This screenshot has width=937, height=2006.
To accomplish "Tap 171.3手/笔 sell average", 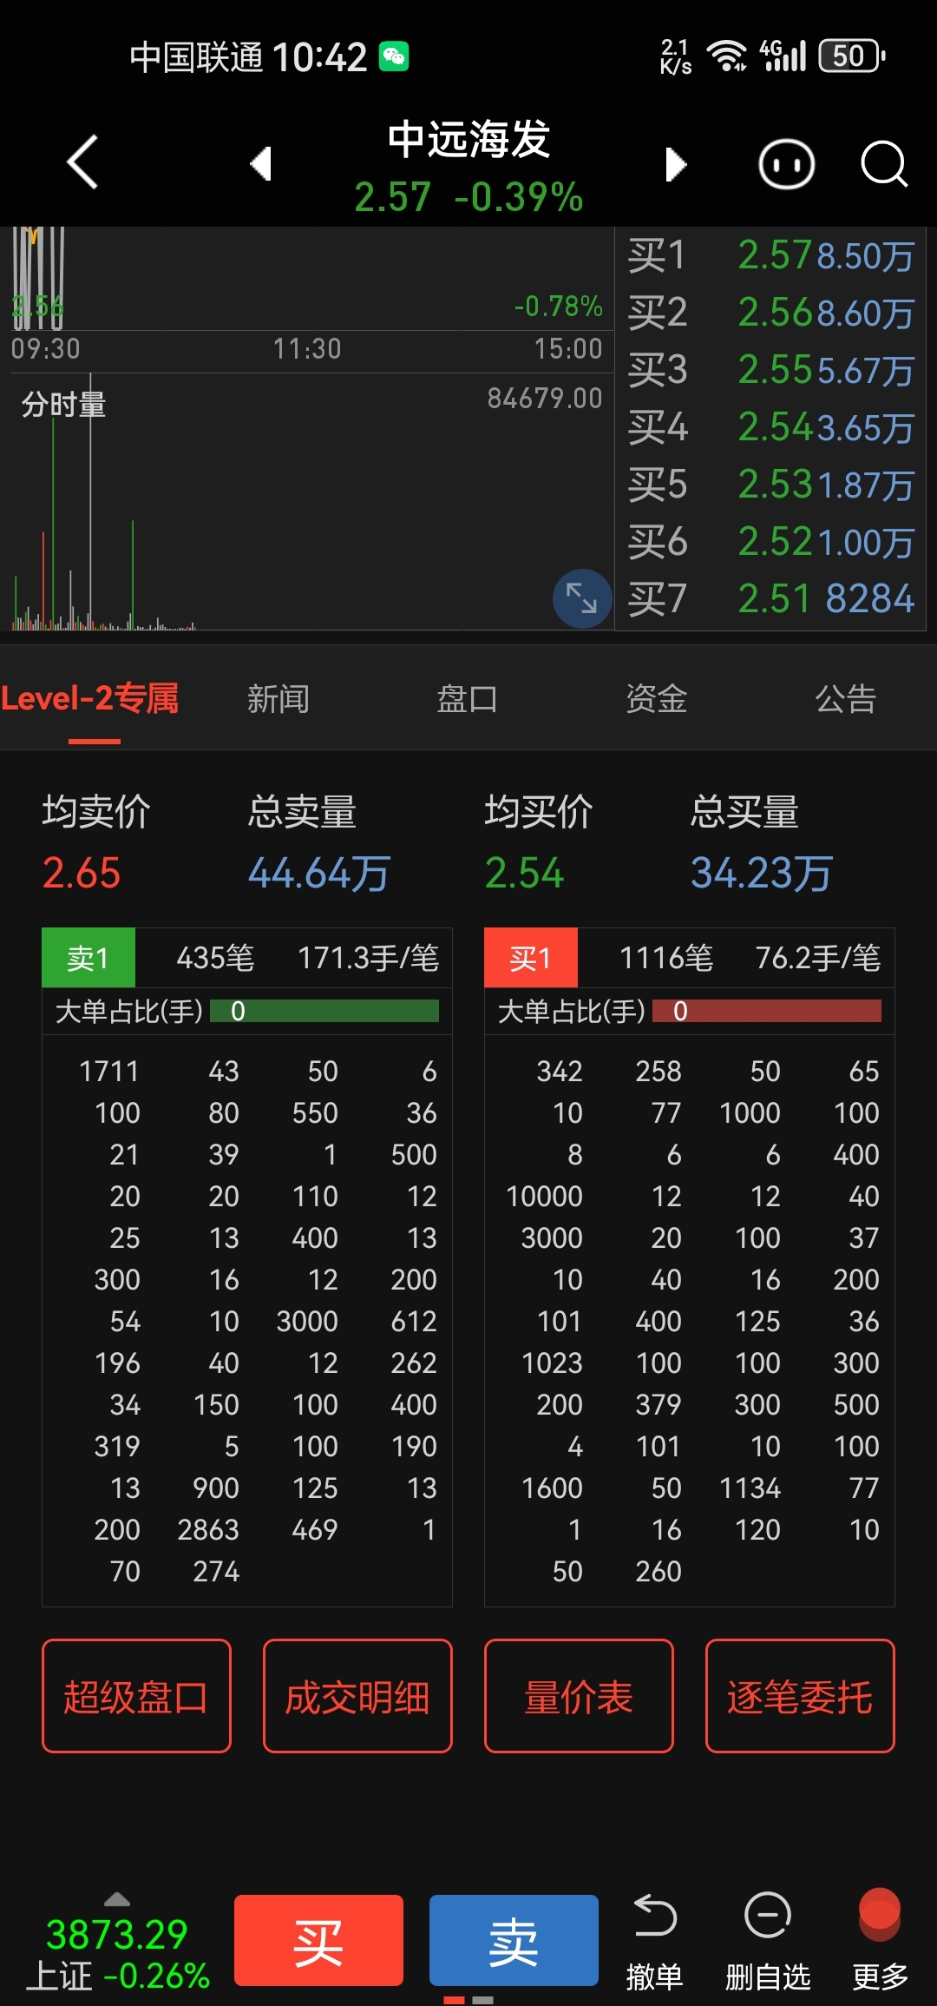I will 368,958.
